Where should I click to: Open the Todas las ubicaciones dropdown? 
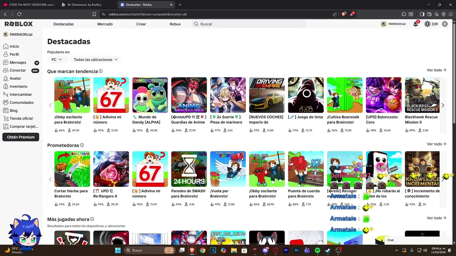[95, 59]
